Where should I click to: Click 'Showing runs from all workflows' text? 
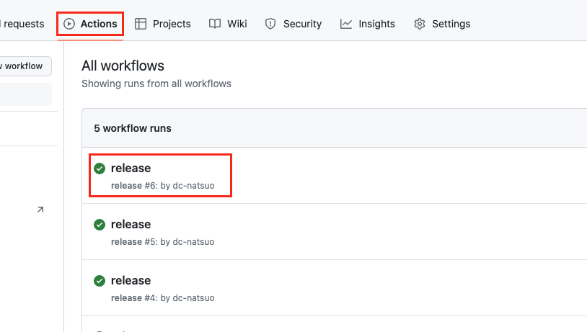(x=156, y=84)
